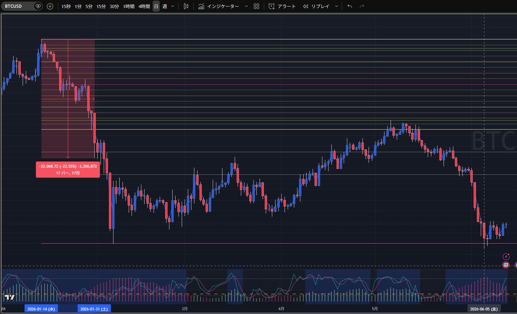Click the 2026-01-31 (土) date label

tap(94, 309)
